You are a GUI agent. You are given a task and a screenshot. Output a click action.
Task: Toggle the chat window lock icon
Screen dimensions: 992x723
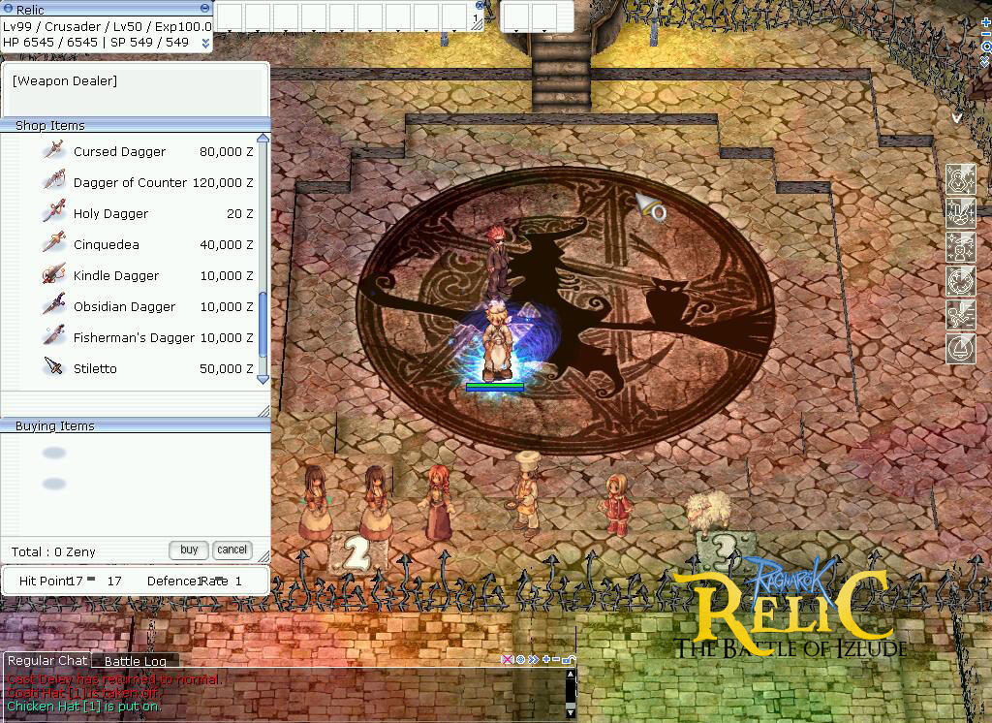pyautogui.click(x=569, y=660)
